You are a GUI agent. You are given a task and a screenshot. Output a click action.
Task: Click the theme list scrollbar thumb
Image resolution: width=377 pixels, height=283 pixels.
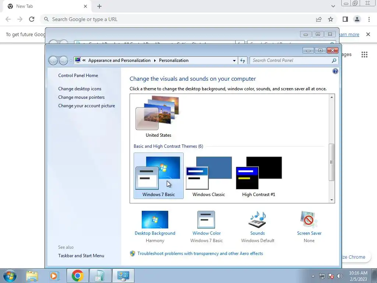pyautogui.click(x=332, y=162)
